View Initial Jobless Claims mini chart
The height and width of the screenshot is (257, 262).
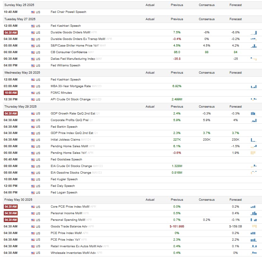pos(253,140)
